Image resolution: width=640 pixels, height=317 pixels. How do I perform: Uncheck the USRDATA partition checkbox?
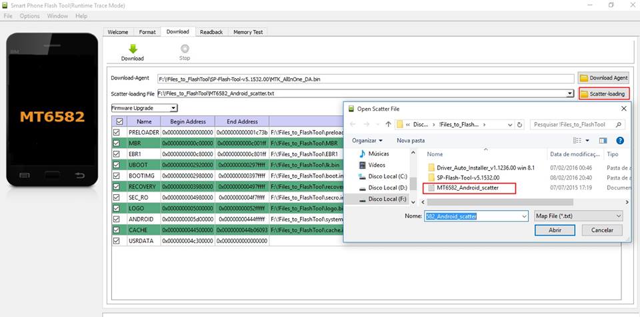116,241
